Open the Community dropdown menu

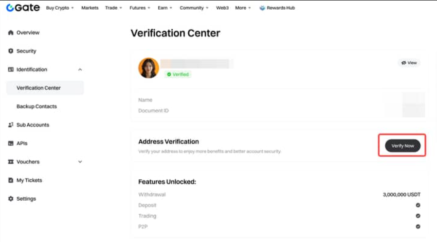click(x=194, y=8)
